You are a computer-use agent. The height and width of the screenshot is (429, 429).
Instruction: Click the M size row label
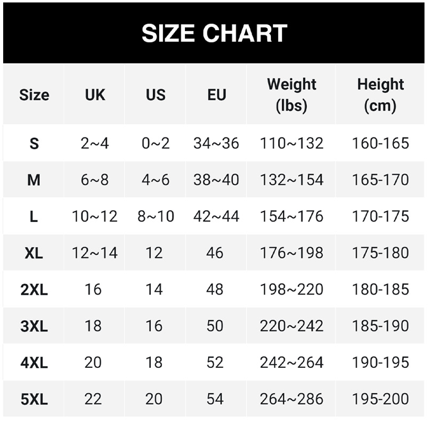(34, 180)
